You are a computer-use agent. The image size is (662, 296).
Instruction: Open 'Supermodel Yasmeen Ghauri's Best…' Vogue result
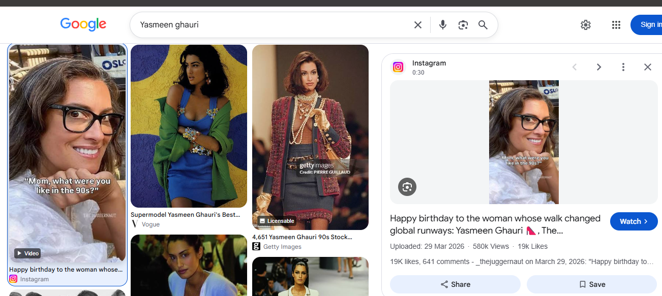click(x=185, y=215)
